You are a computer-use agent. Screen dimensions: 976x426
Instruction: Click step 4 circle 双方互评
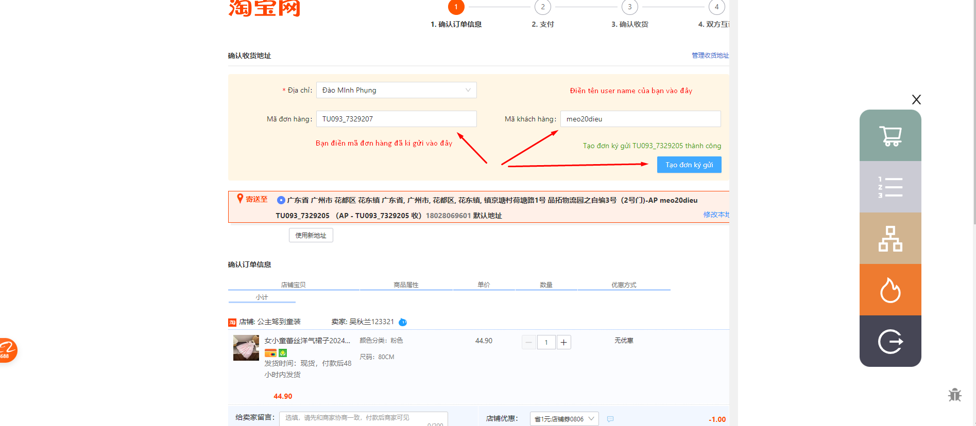tap(717, 7)
